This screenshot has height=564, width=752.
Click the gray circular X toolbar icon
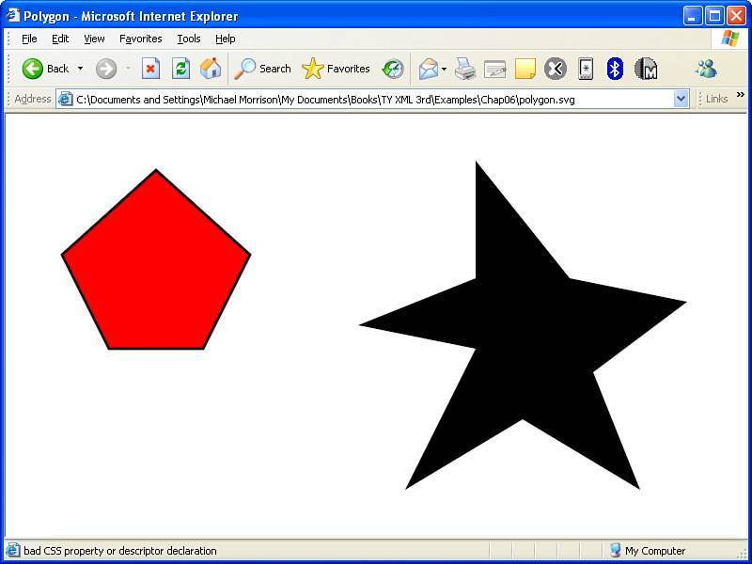pyautogui.click(x=556, y=69)
